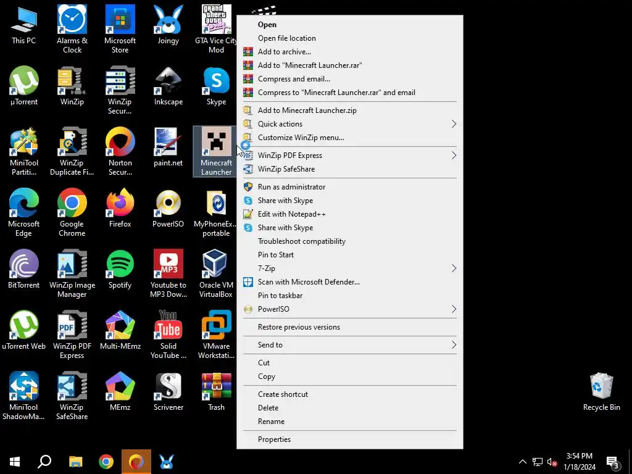Screen dimensions: 632x474
Task: Select the GTA Vice City Mod icon
Action: point(216,29)
